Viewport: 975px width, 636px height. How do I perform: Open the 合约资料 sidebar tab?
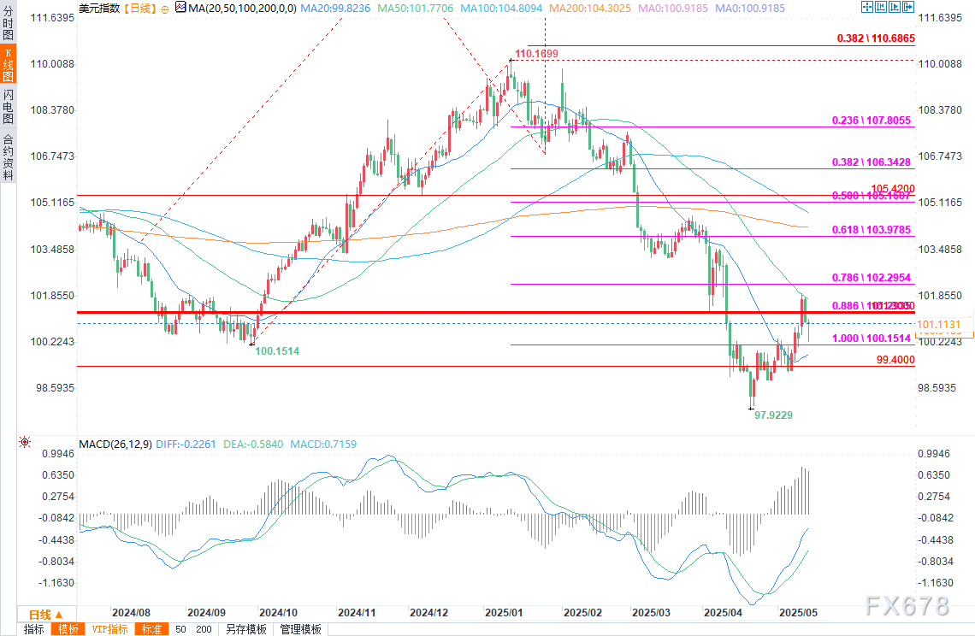click(x=8, y=156)
